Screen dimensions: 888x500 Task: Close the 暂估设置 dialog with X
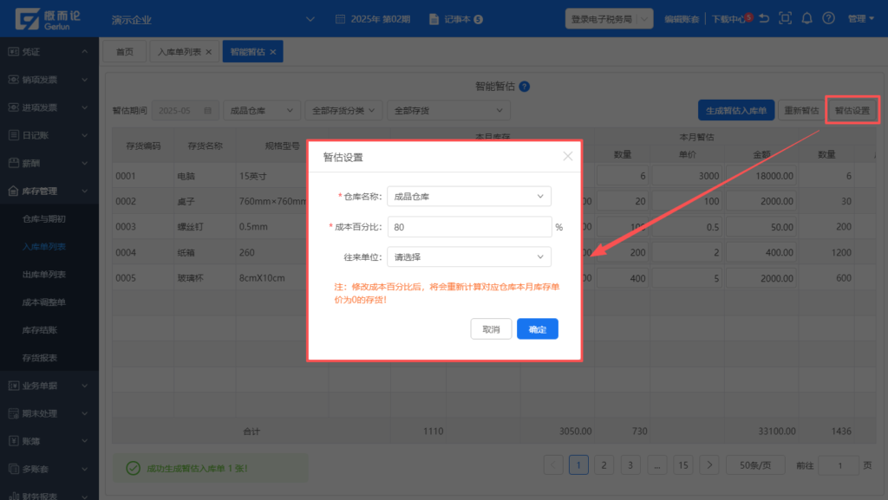(568, 157)
